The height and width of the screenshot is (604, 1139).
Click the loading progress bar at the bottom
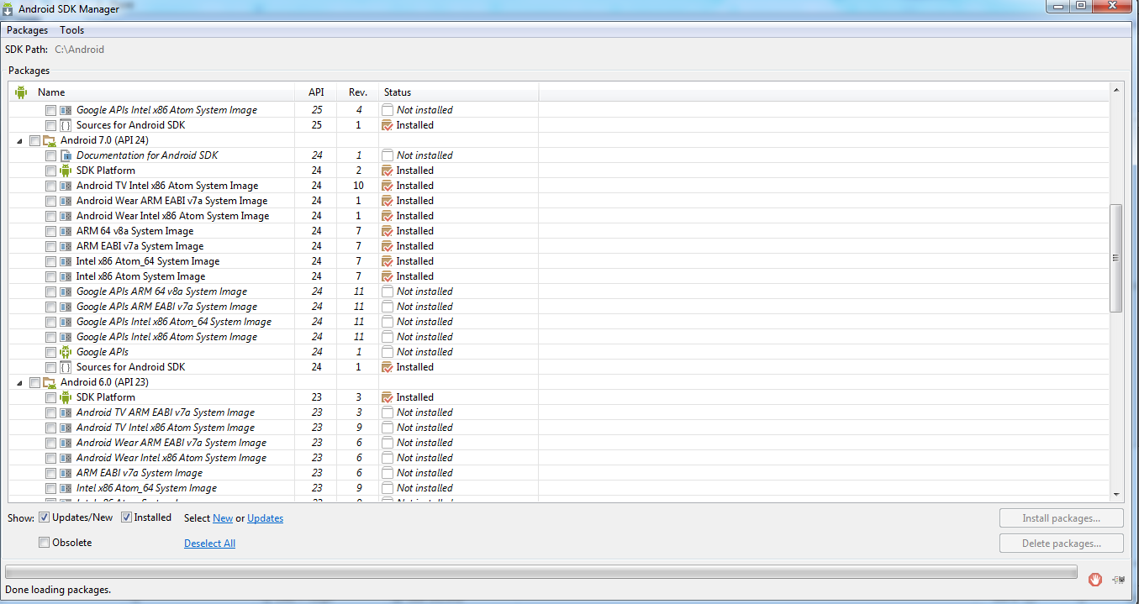tap(541, 572)
